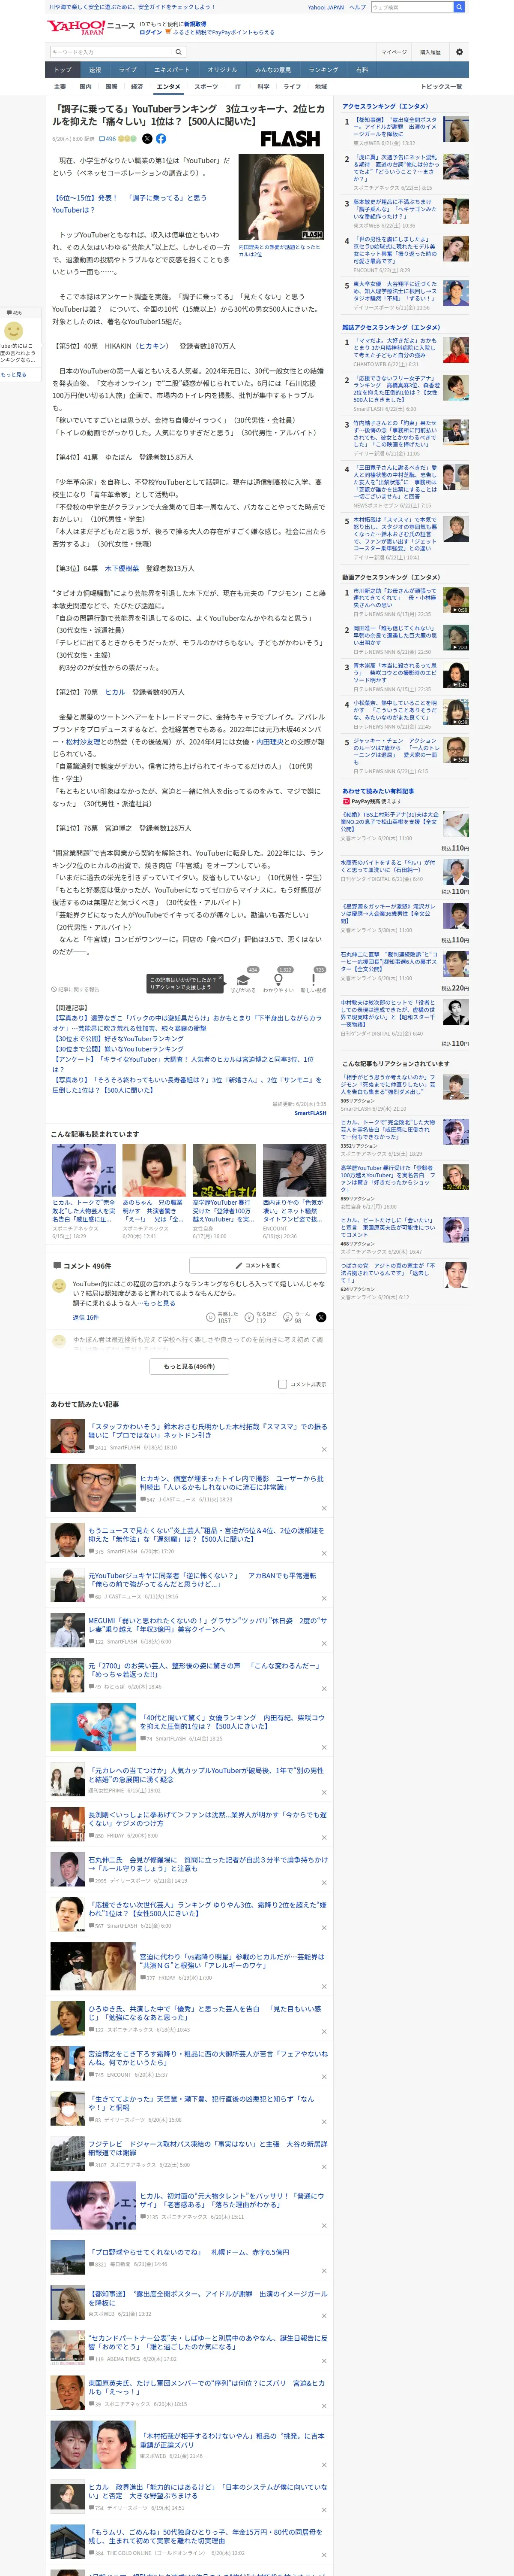Open ヒカル thumbnail in 'こんな記事も読まれています'
Image resolution: width=514 pixels, height=2576 pixels.
point(84,1170)
